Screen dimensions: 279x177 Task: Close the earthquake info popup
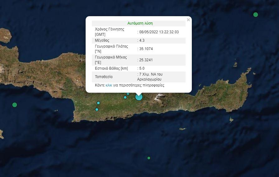point(188,20)
